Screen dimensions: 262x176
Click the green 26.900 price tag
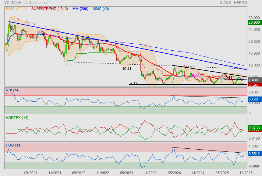click(254, 22)
